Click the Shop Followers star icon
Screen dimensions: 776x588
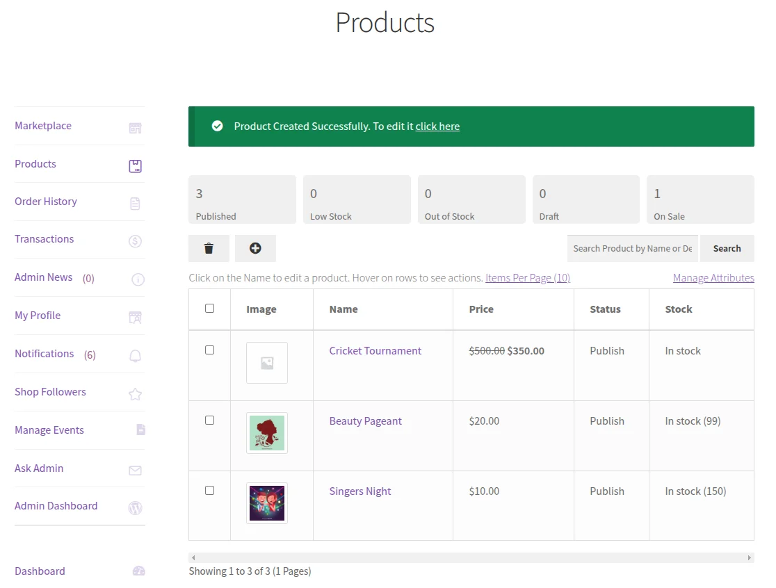coord(136,393)
